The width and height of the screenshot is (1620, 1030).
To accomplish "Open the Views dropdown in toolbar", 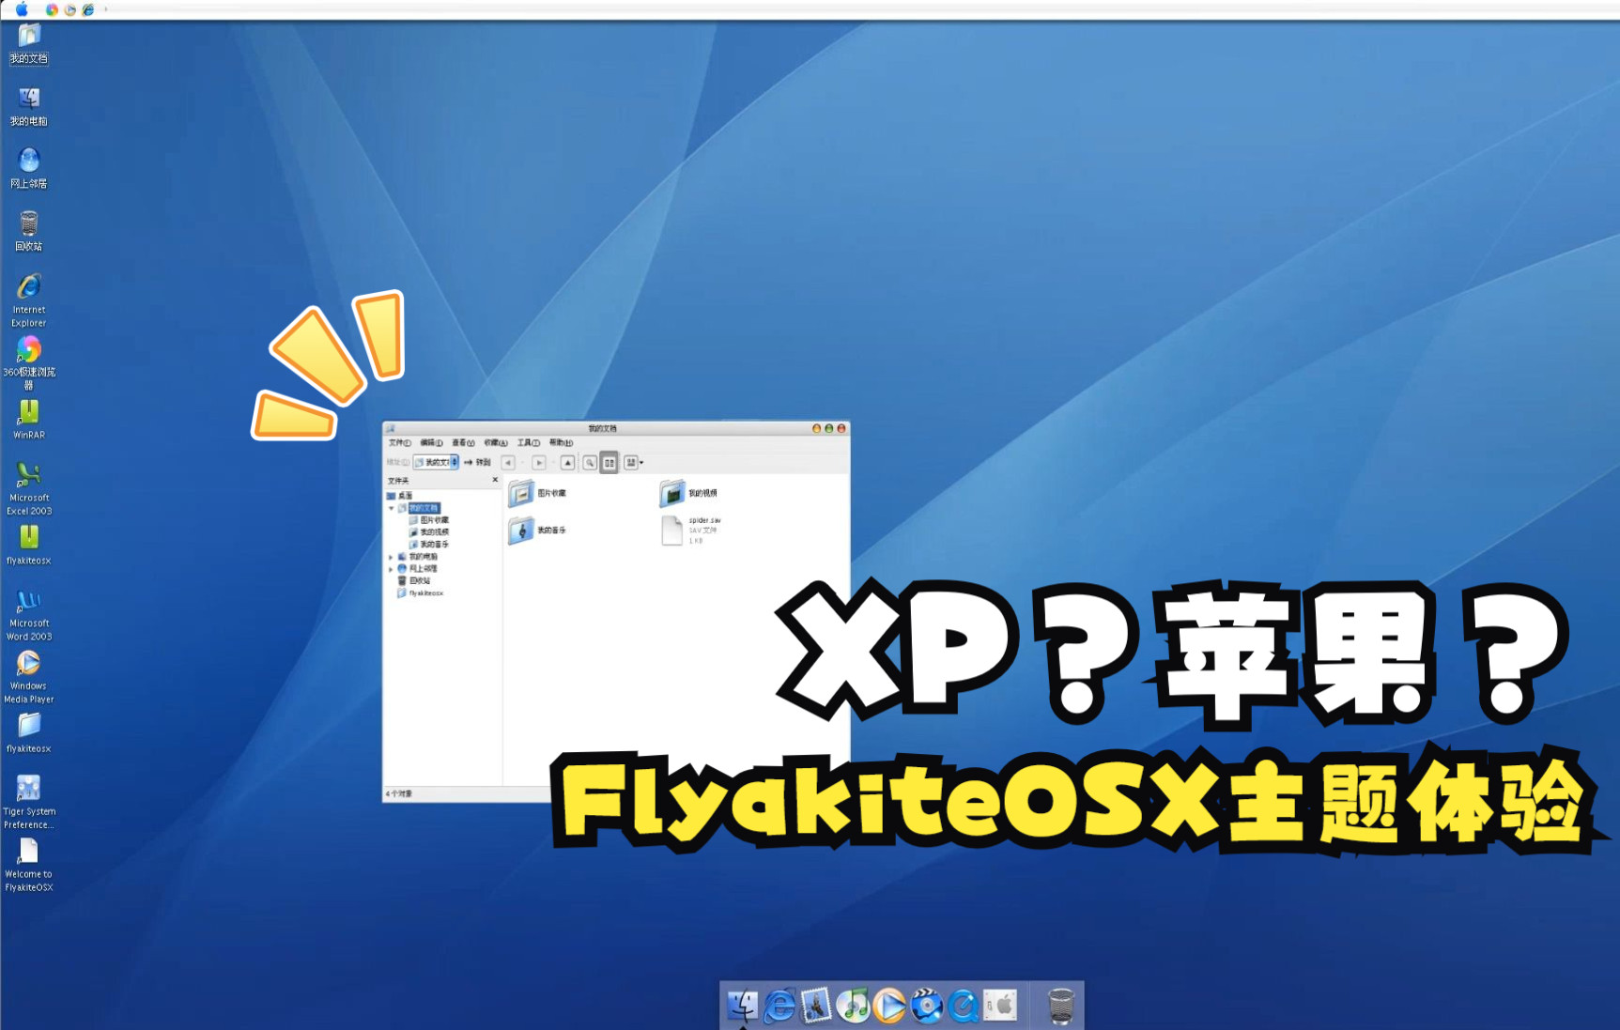I will (x=634, y=463).
